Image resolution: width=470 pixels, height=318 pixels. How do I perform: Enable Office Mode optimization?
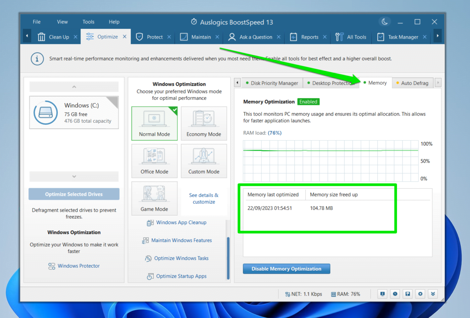154,160
